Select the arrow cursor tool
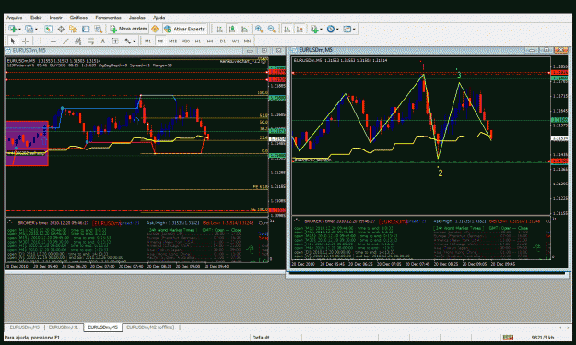The image size is (576, 345). [x=13, y=42]
